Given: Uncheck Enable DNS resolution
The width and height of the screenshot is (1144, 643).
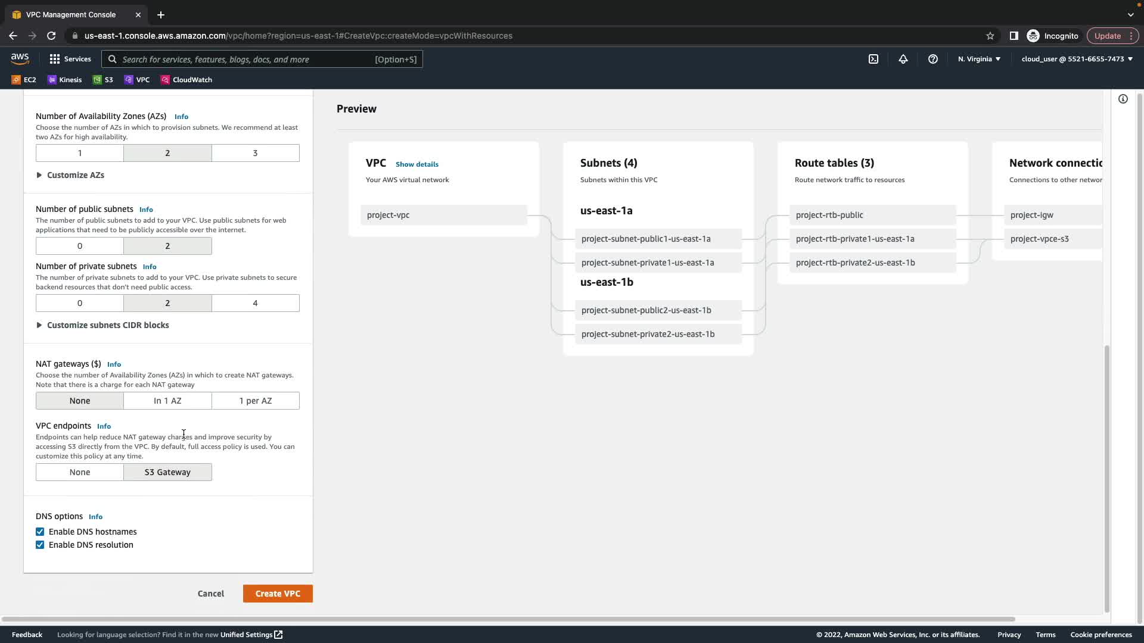Looking at the screenshot, I should tap(40, 545).
